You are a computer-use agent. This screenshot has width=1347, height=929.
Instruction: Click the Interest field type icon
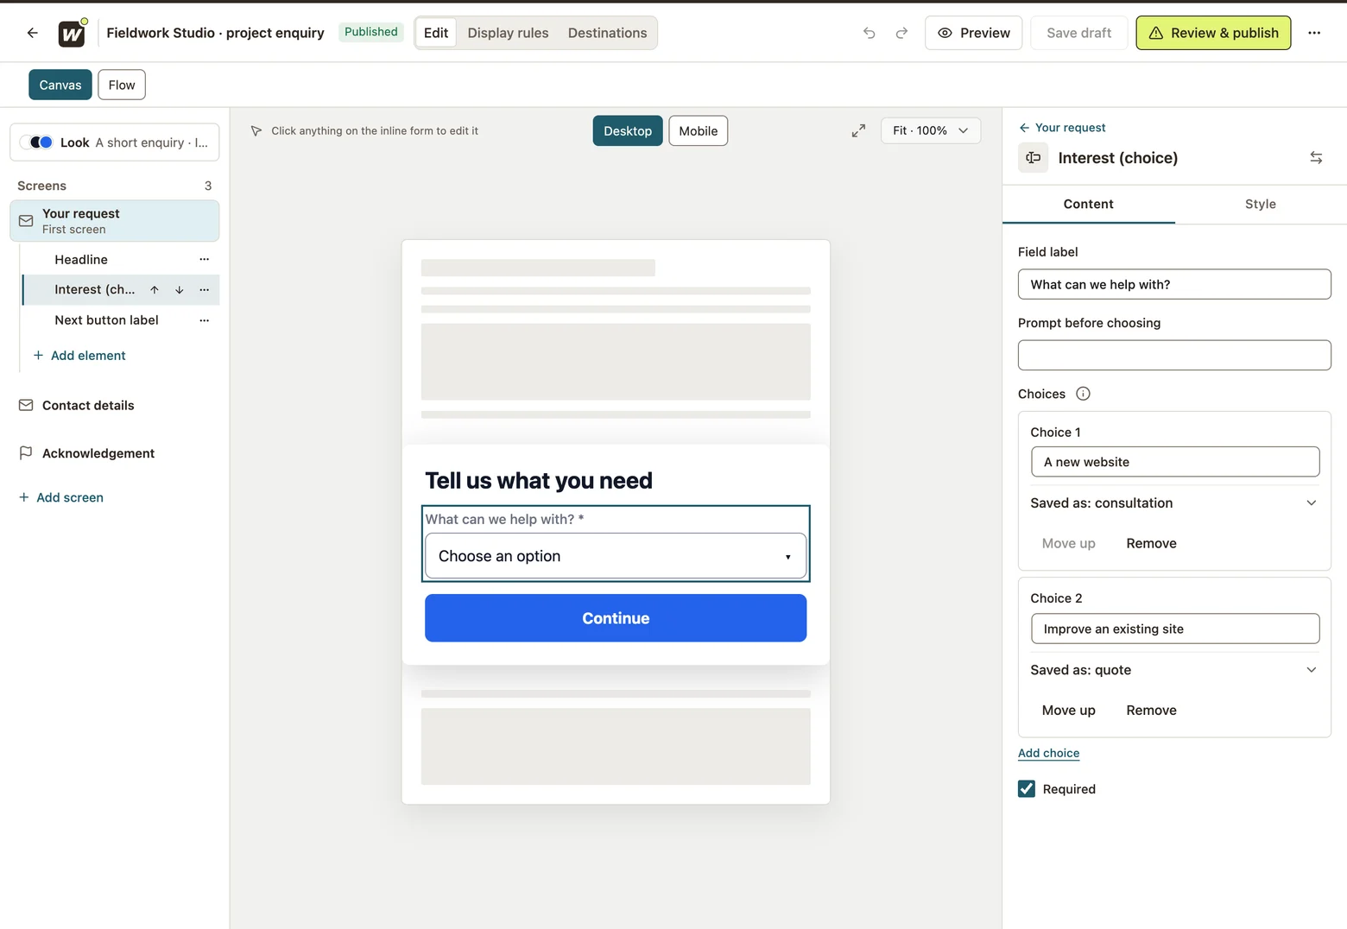click(1033, 158)
